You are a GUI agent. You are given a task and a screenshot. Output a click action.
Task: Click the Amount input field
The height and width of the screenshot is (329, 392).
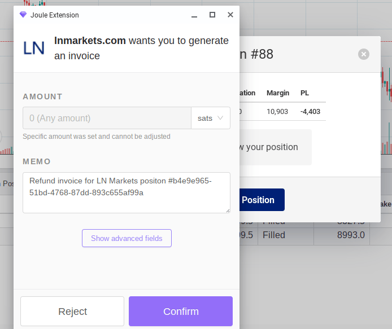pos(107,118)
